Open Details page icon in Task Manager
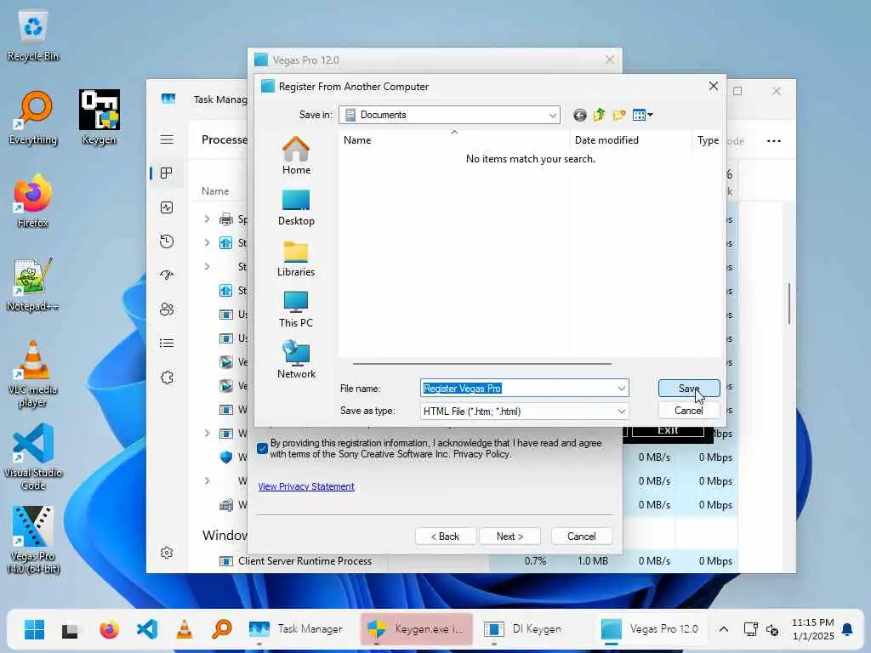This screenshot has height=653, width=871. (167, 344)
